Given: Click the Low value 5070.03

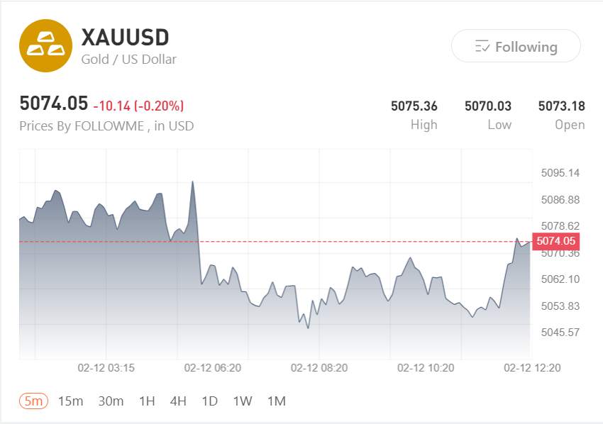Looking at the screenshot, I should (x=488, y=105).
